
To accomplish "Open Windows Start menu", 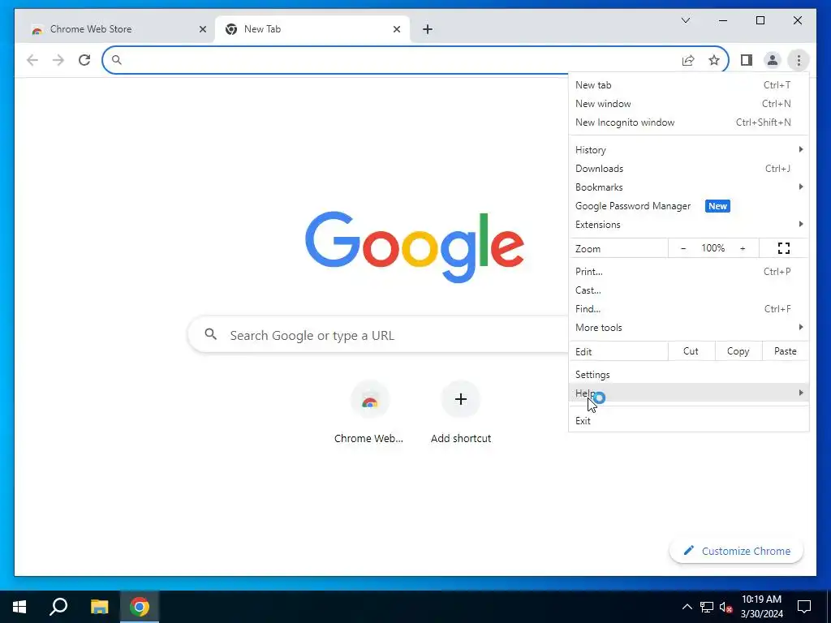I will point(19,607).
